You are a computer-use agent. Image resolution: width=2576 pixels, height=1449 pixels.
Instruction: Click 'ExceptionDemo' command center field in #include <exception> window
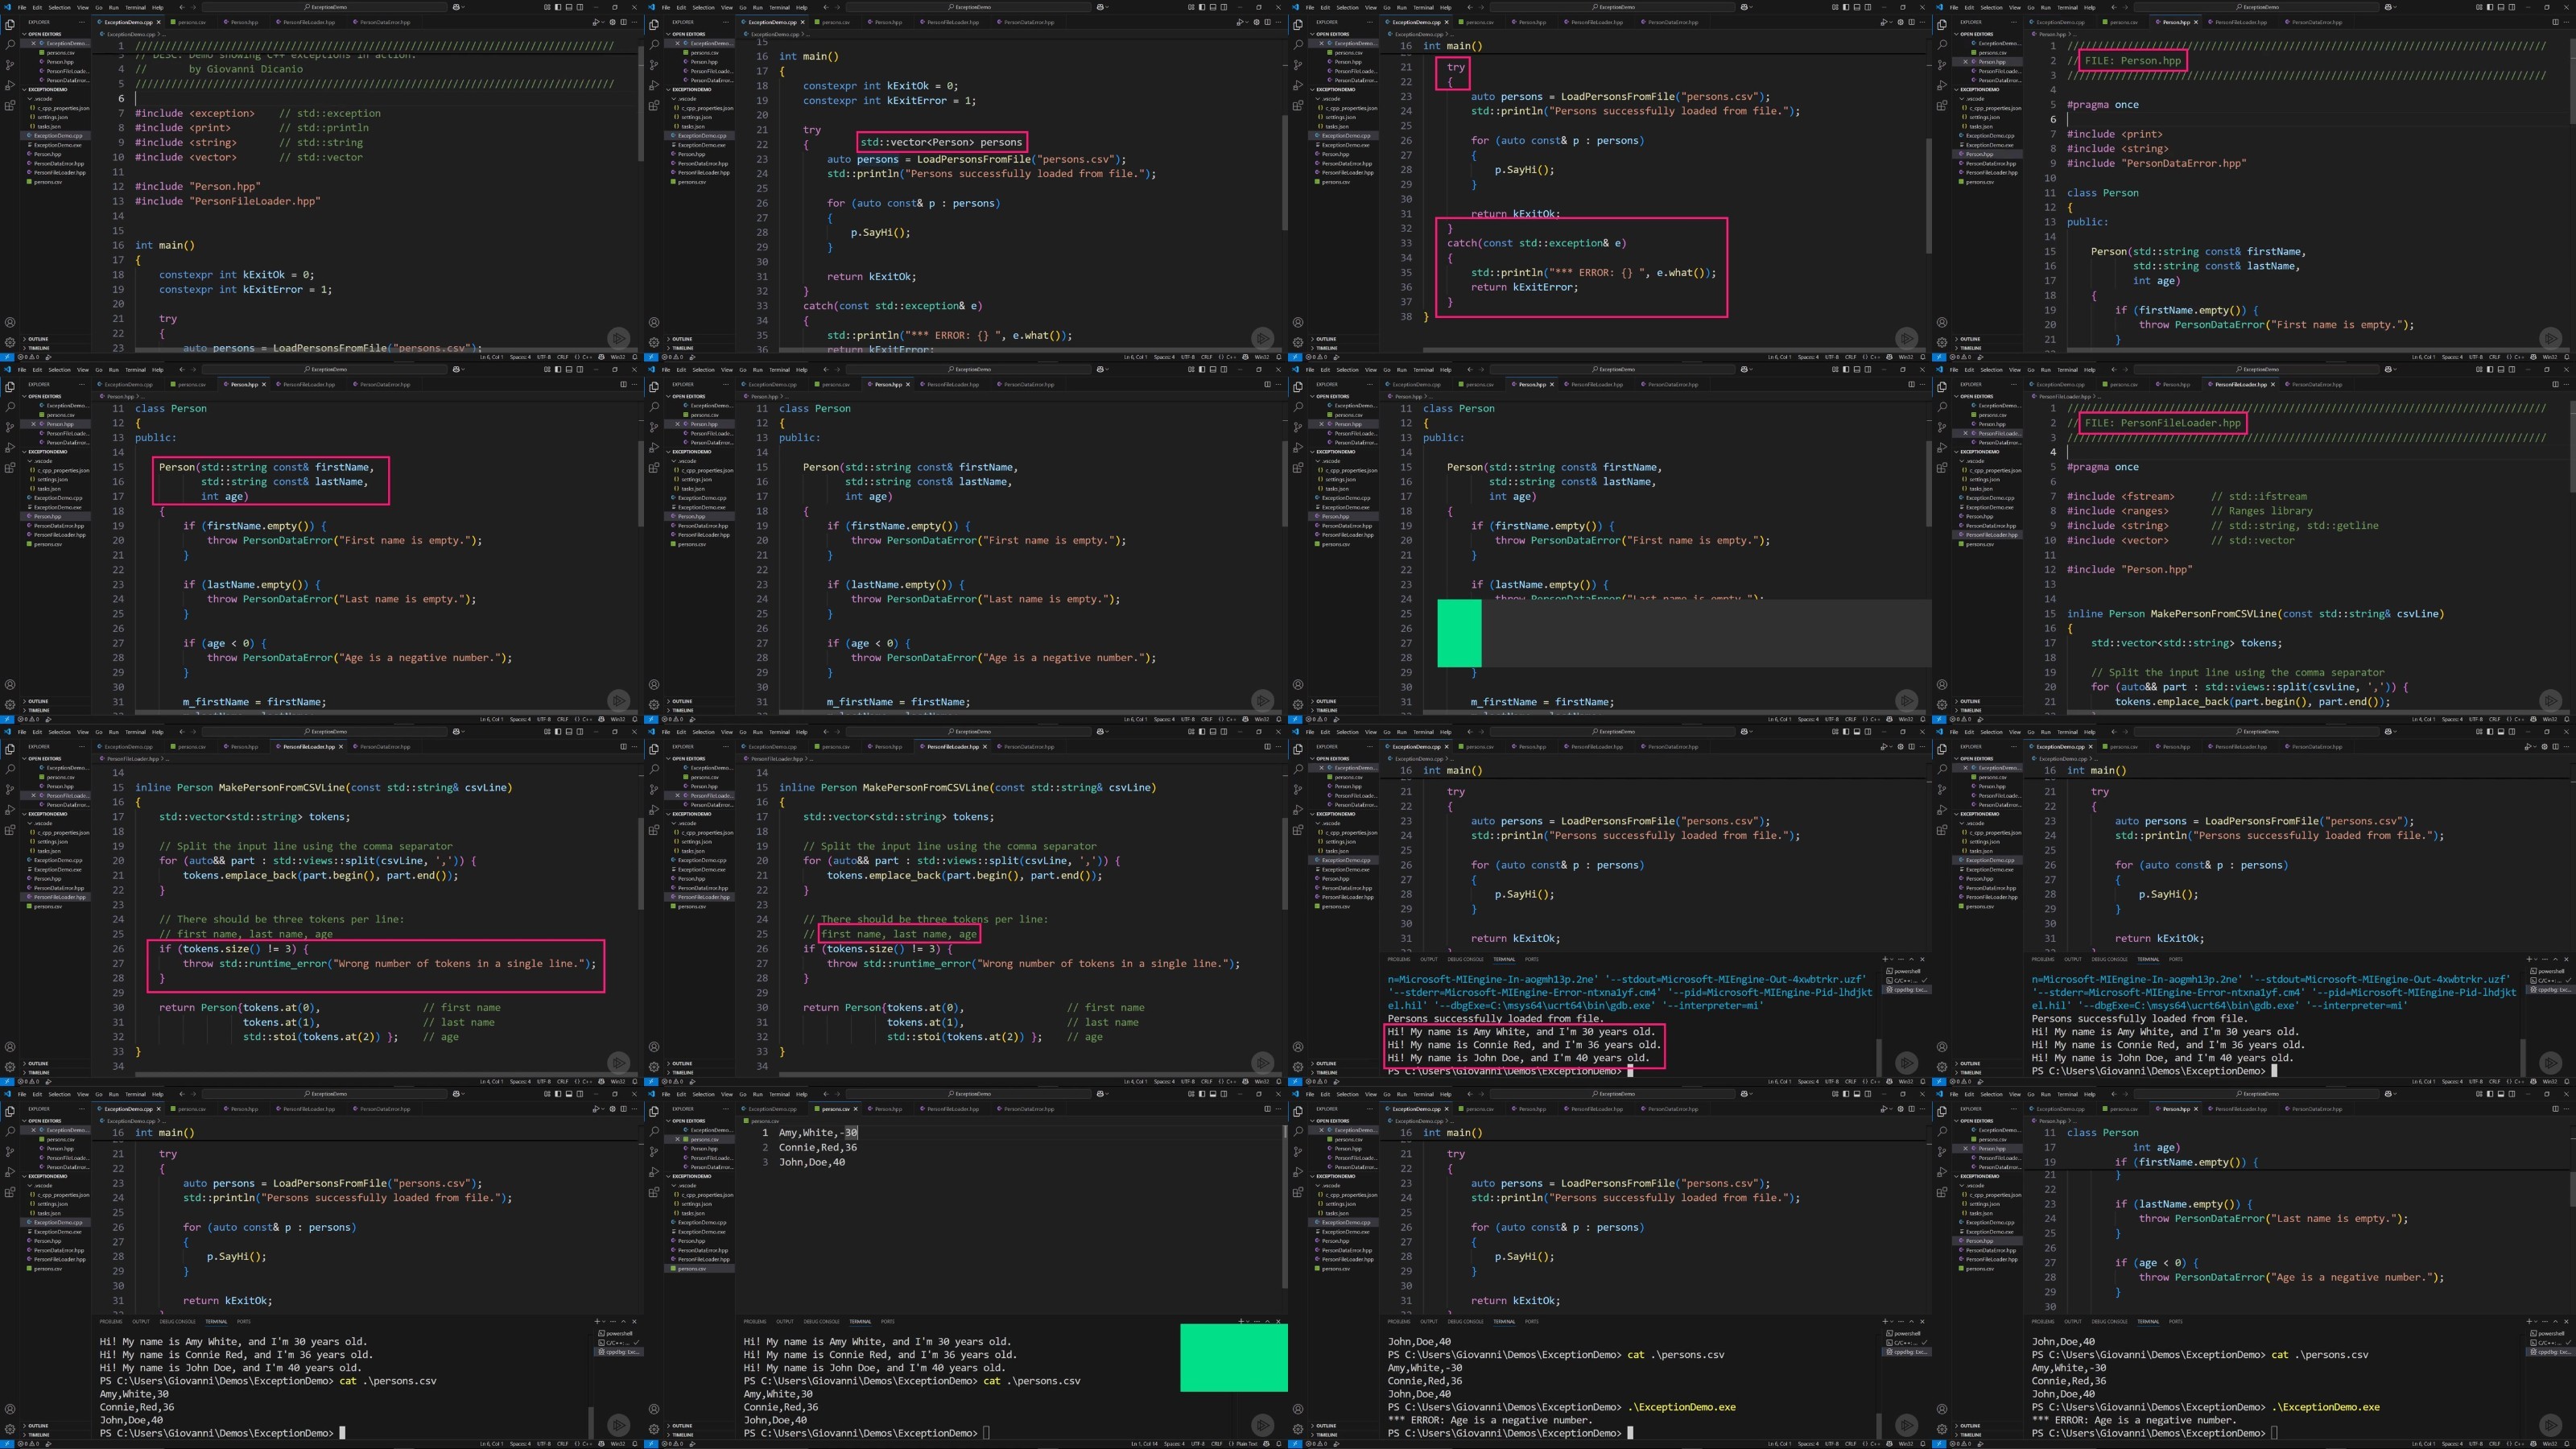[x=325, y=7]
